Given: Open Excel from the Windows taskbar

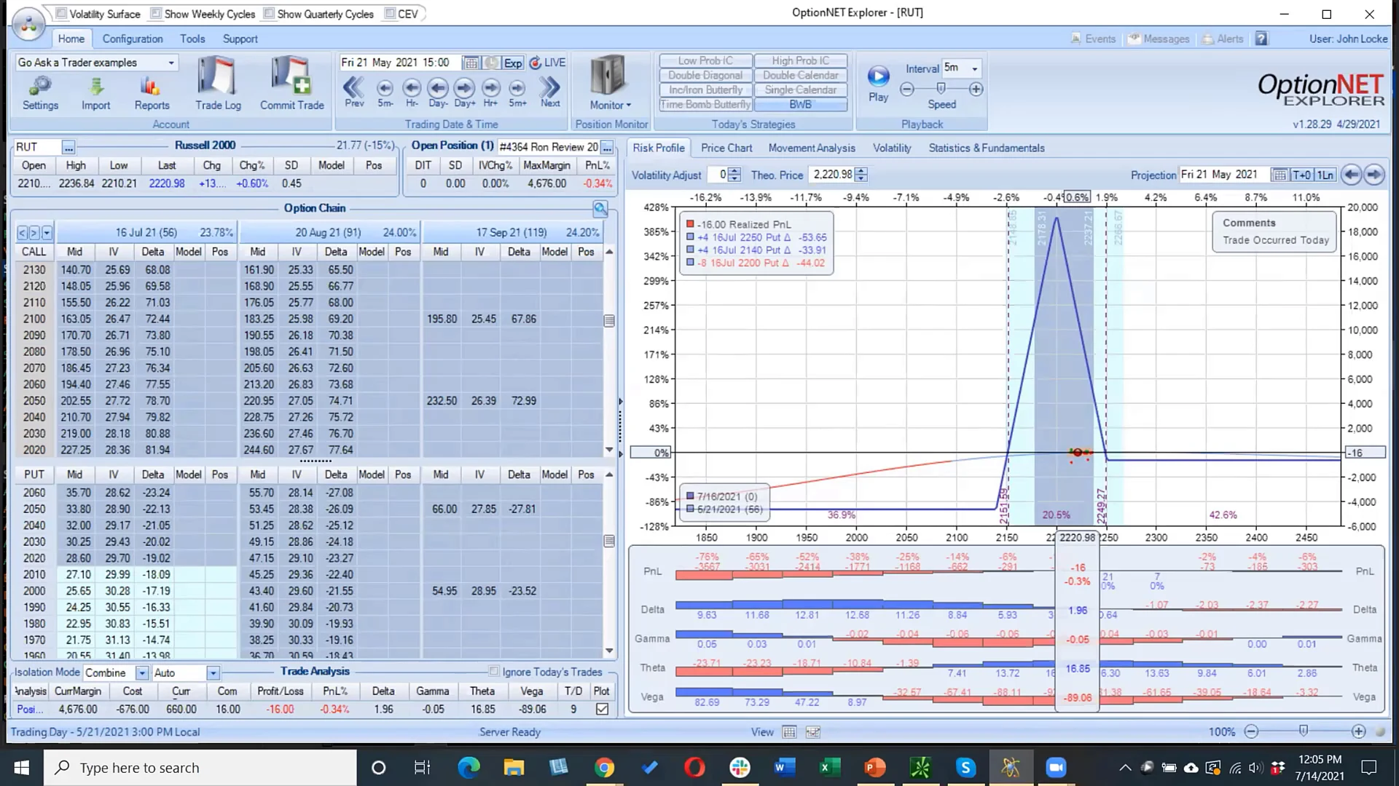Looking at the screenshot, I should click(829, 767).
